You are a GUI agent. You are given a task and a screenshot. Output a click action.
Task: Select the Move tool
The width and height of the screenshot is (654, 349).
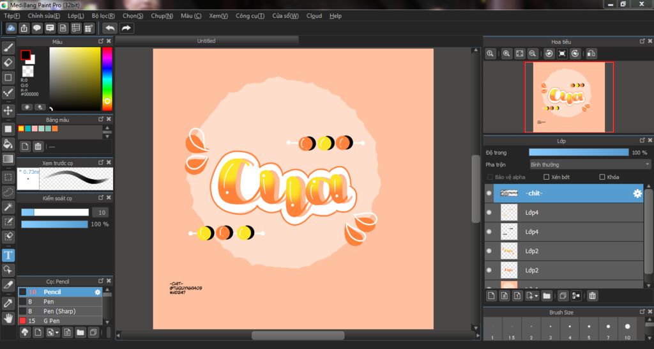click(x=8, y=111)
